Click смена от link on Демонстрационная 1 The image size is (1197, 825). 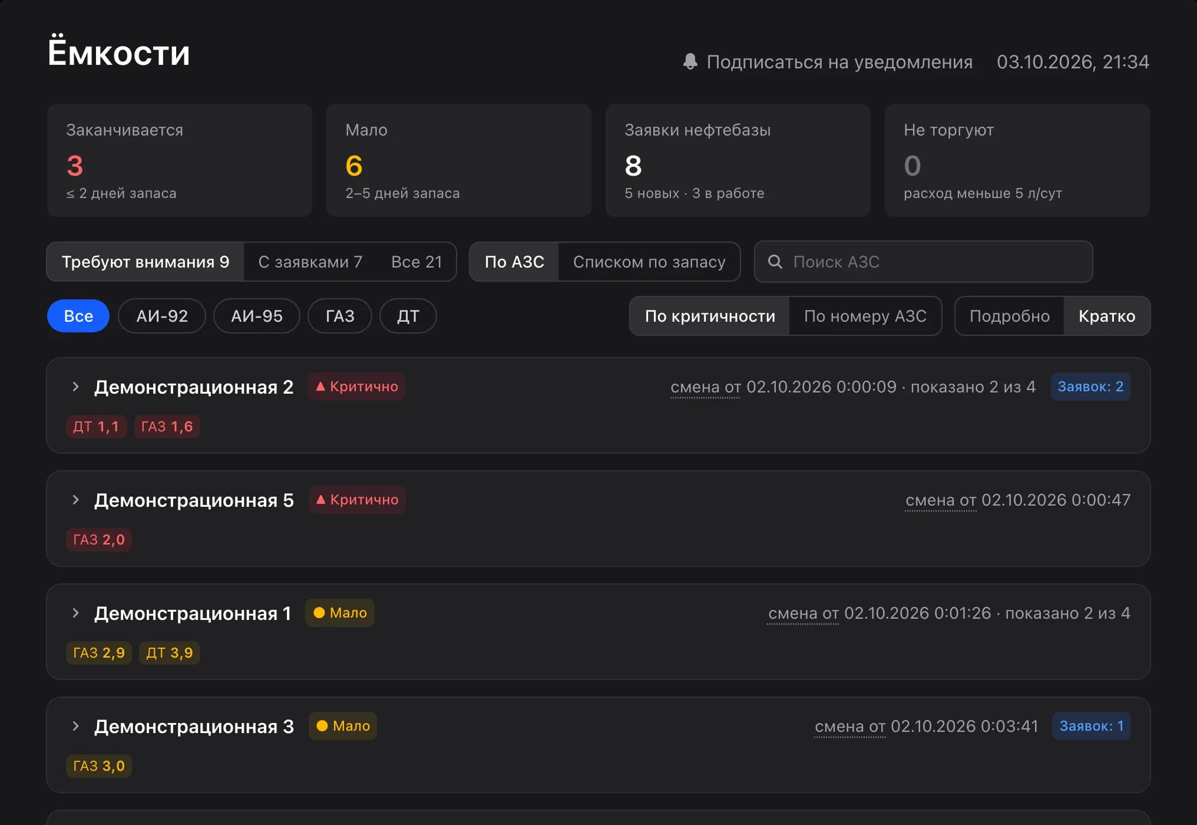[803, 613]
